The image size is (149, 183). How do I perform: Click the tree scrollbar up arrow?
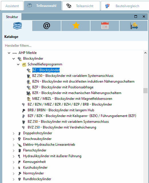coord(145,53)
